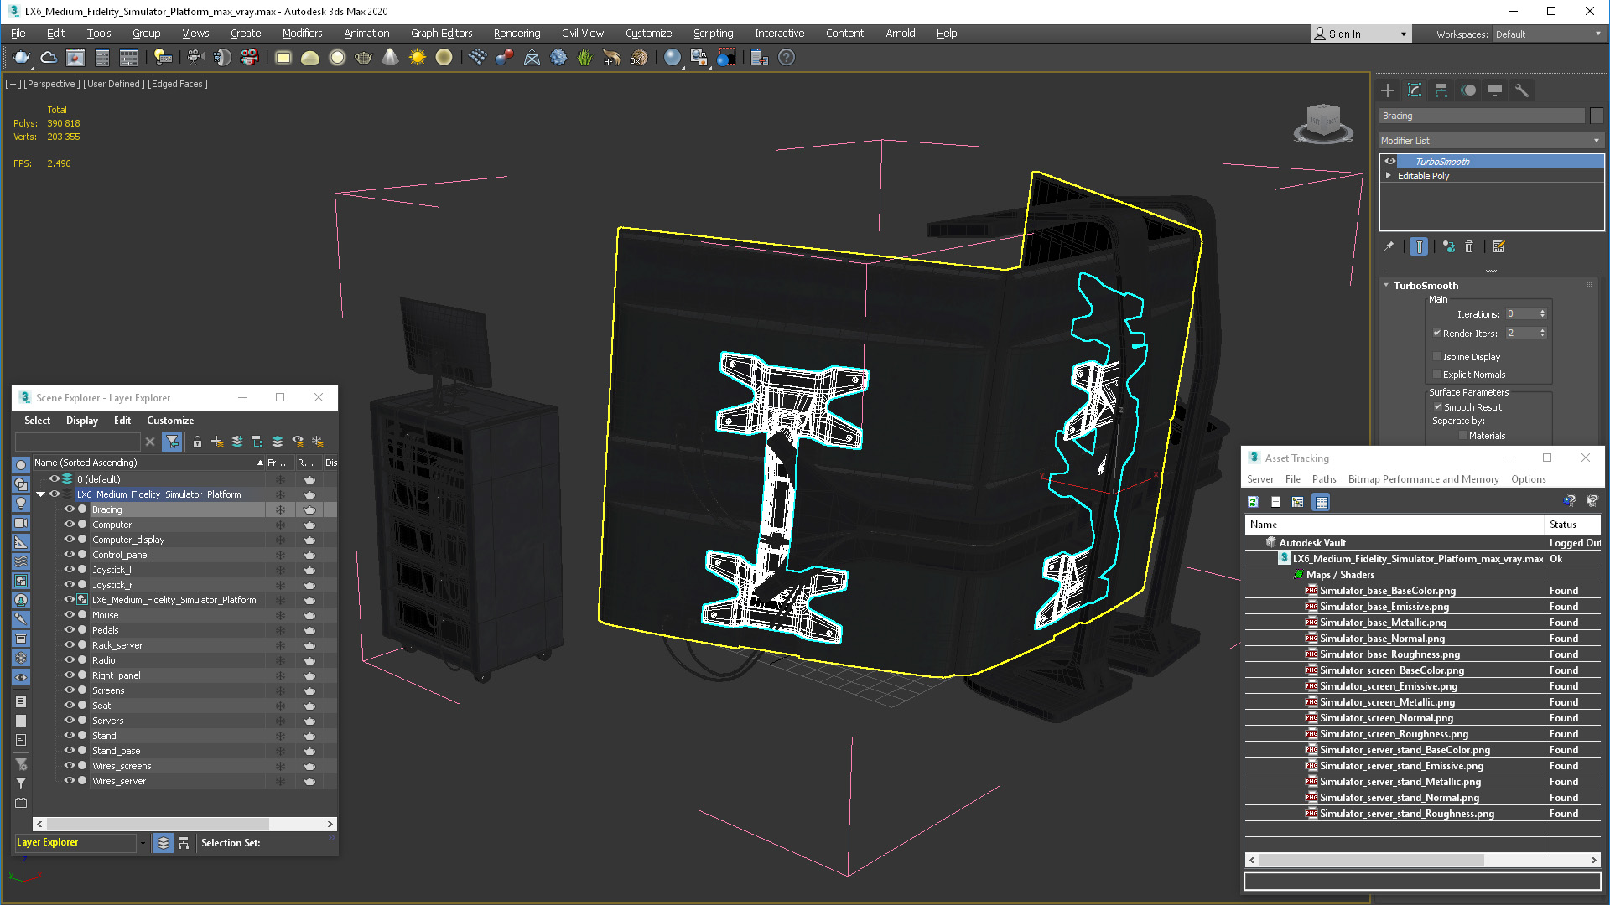Viewport: 1610px width, 905px height.
Task: Click the Perspective viewport label
Action: [51, 84]
